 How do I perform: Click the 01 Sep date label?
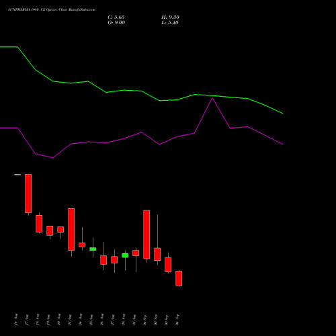tap(145, 319)
